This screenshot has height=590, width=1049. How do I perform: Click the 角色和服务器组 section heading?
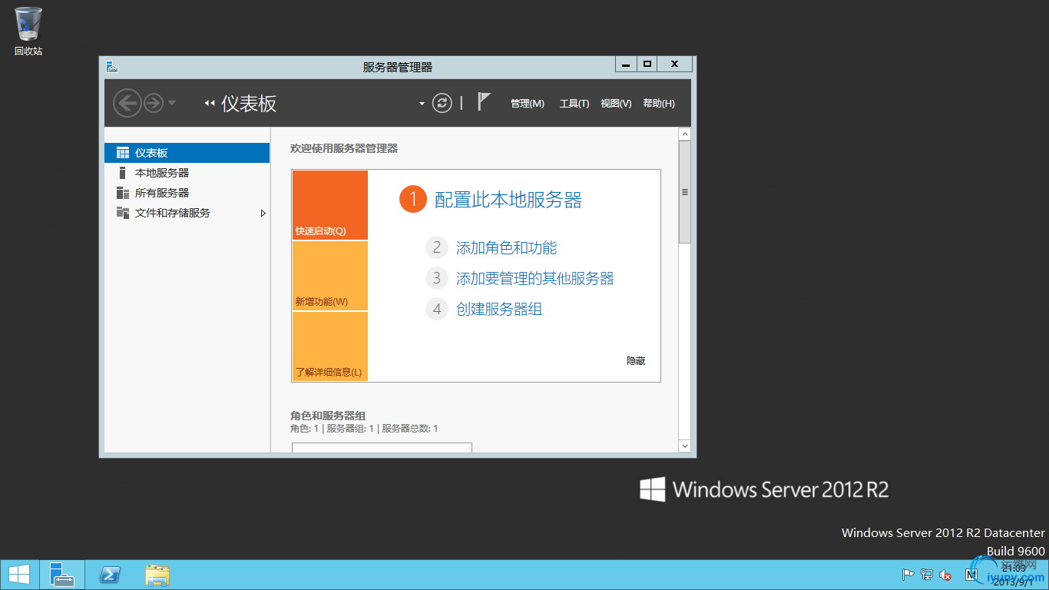point(328,416)
